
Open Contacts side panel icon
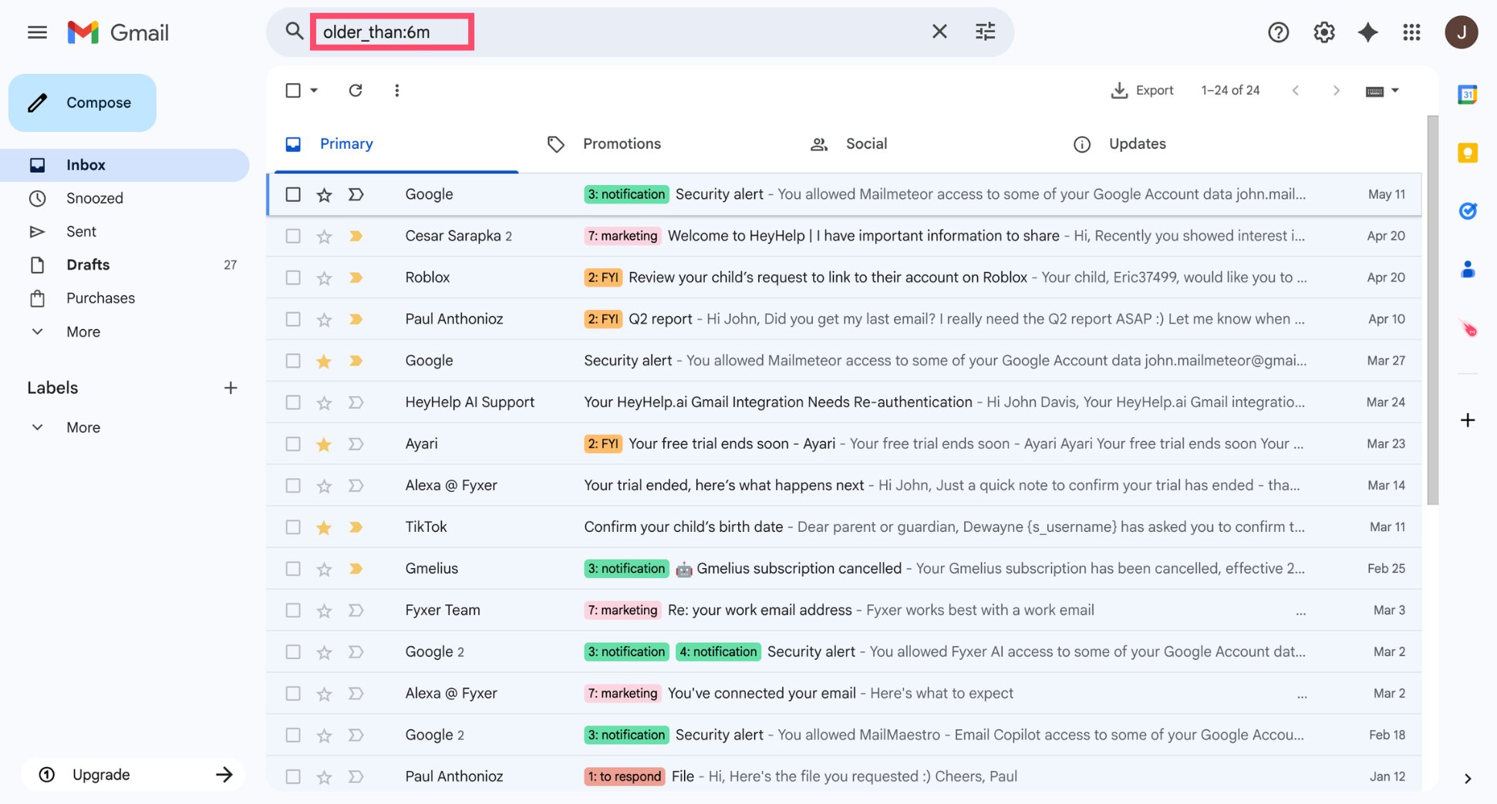1467,269
